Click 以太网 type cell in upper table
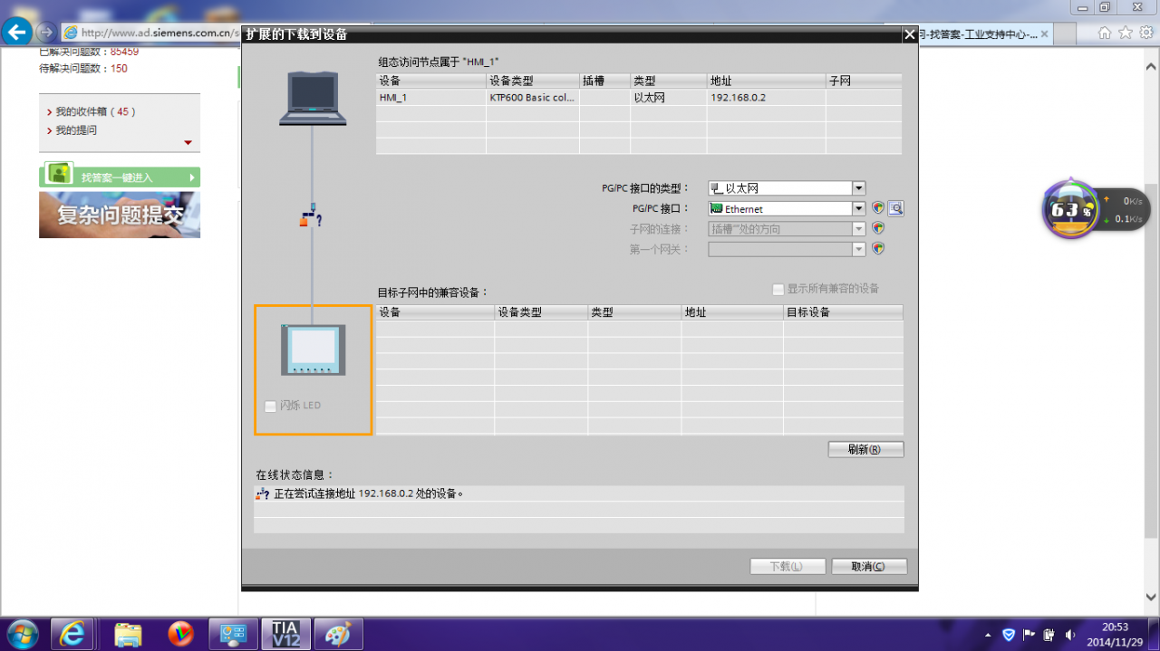The image size is (1160, 651). click(668, 97)
